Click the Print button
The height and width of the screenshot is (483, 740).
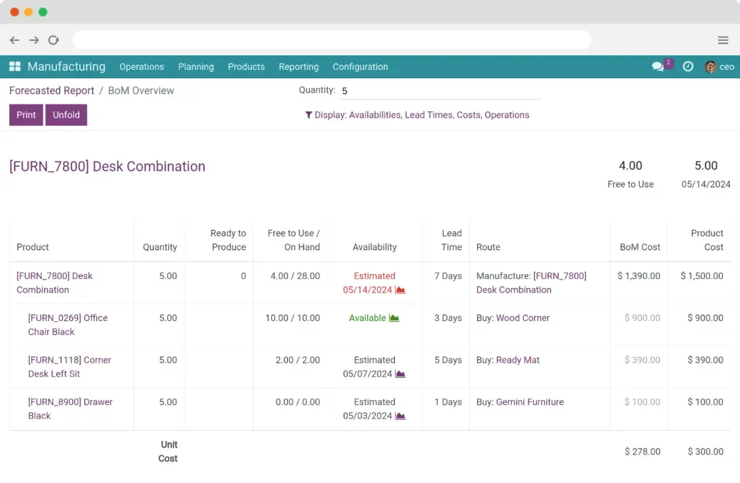(x=26, y=115)
